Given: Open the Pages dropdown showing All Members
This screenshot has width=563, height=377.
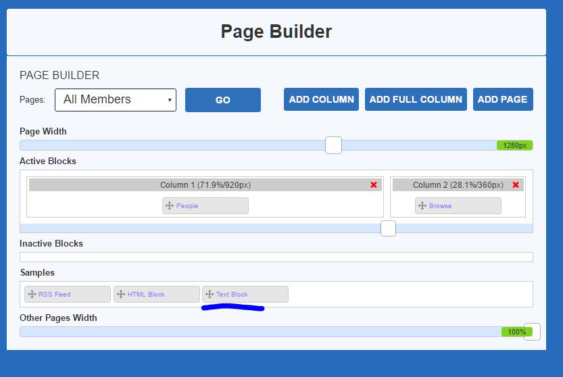Looking at the screenshot, I should tap(116, 99).
